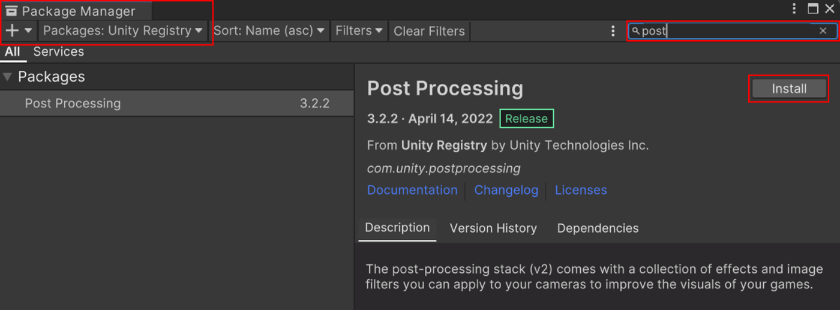Click the green Release tag

click(526, 119)
